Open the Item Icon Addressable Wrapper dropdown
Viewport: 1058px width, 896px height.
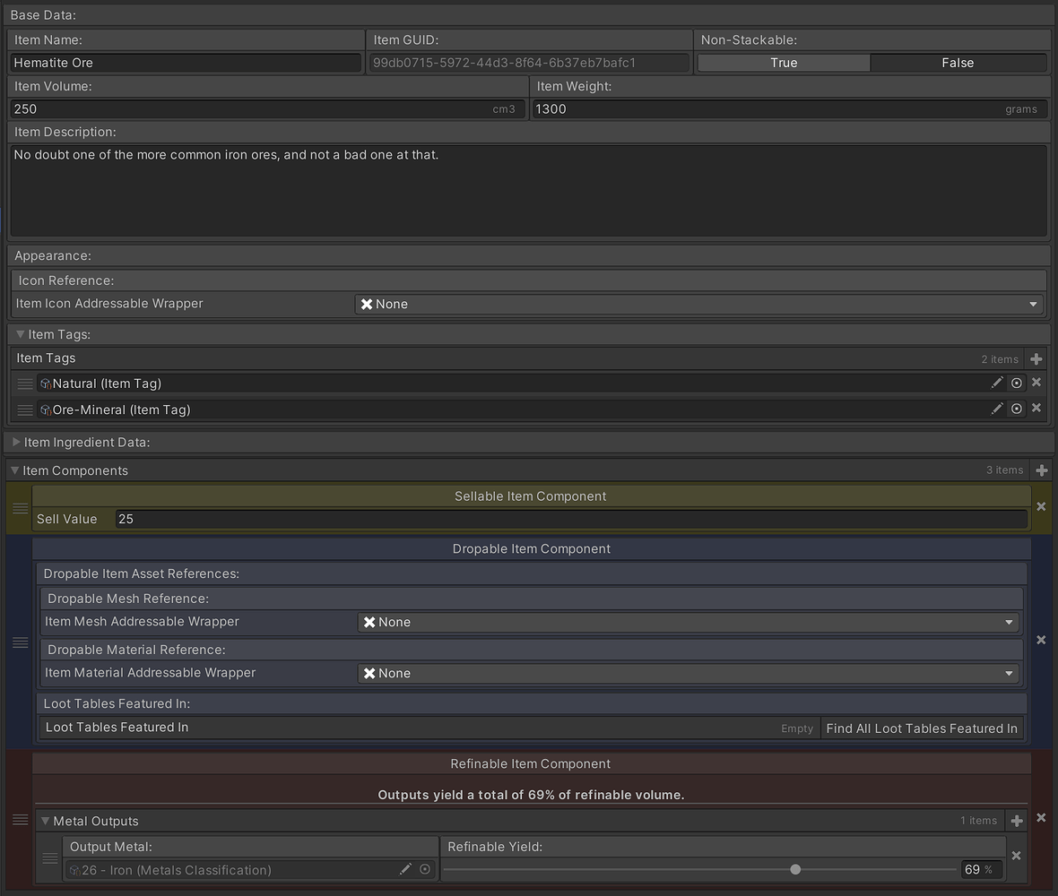click(x=1032, y=304)
